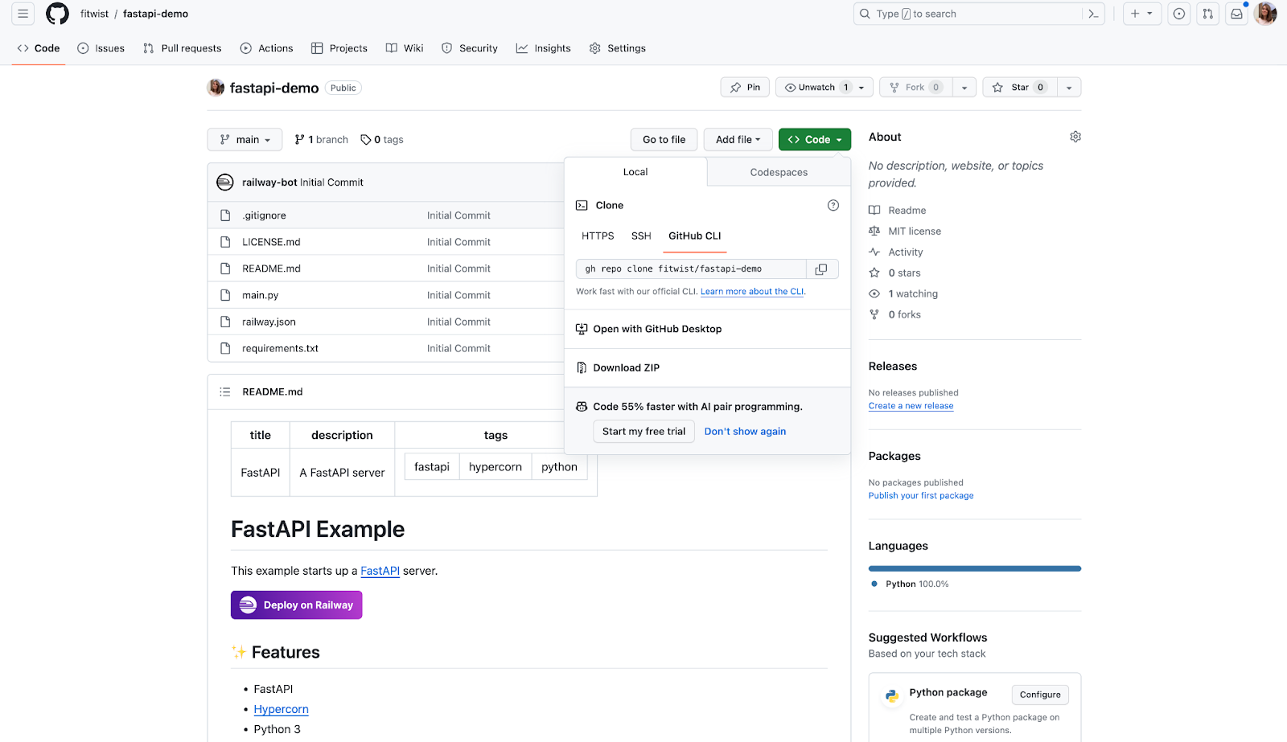This screenshot has height=742, width=1287.
Task: Click the Deploy on Railway button
Action: pos(297,605)
